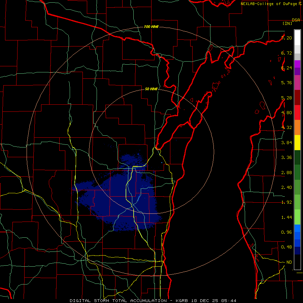Pick the darkest green swatch near 3.36

point(297,157)
